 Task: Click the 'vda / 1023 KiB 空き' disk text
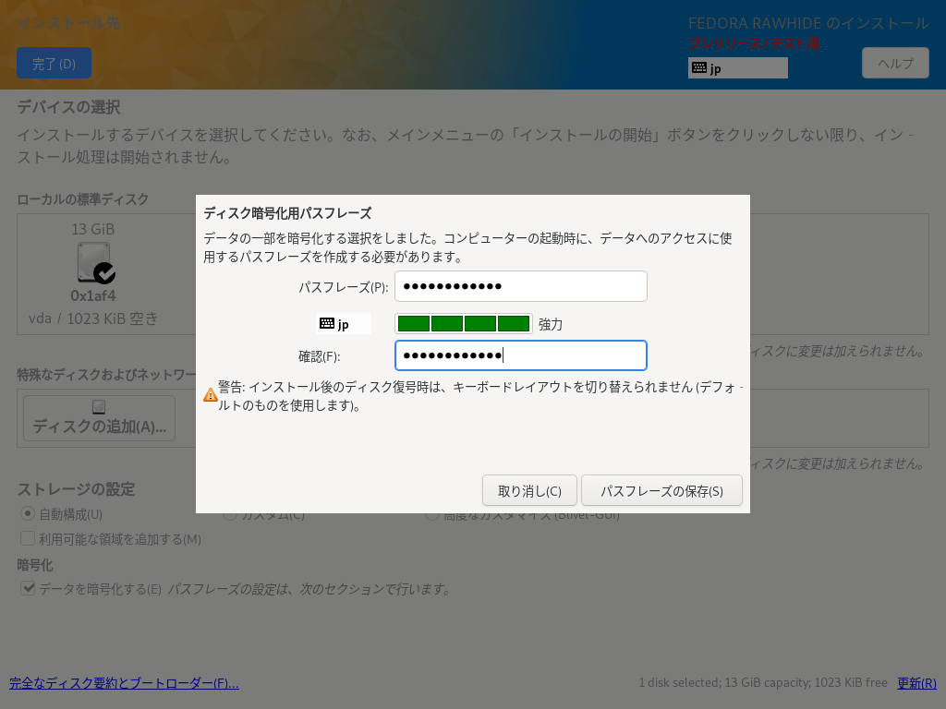pyautogui.click(x=93, y=318)
